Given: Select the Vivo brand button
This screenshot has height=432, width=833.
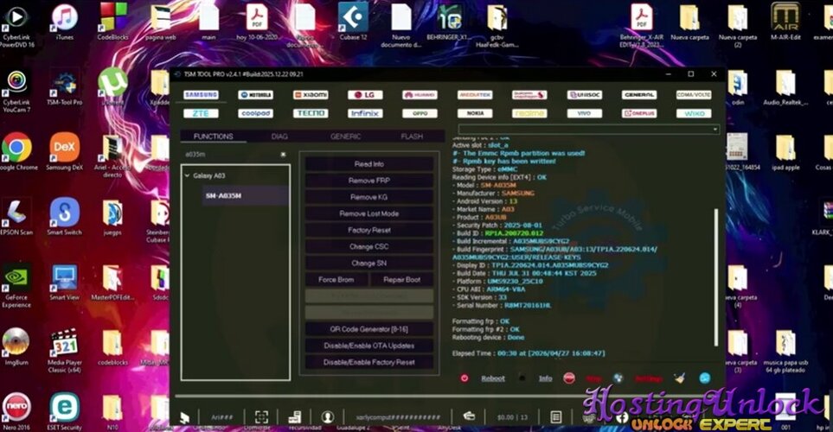Looking at the screenshot, I should click(x=585, y=113).
